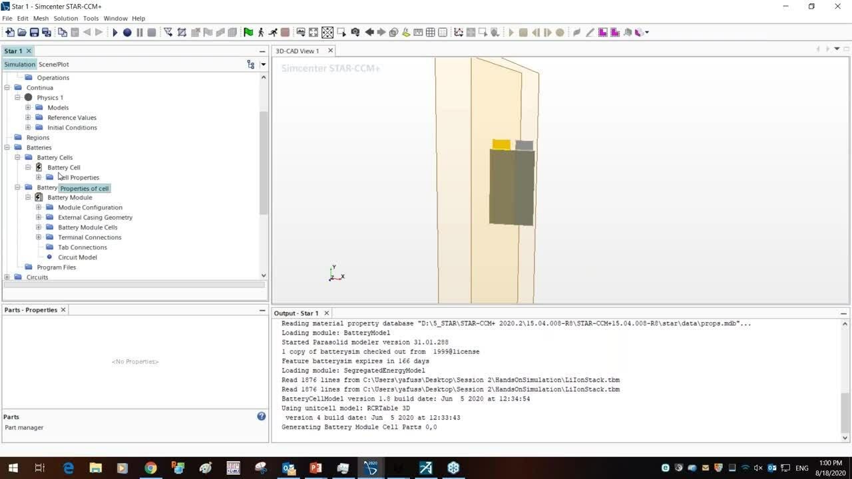Open the simulation panel dropdown arrow

click(x=264, y=65)
